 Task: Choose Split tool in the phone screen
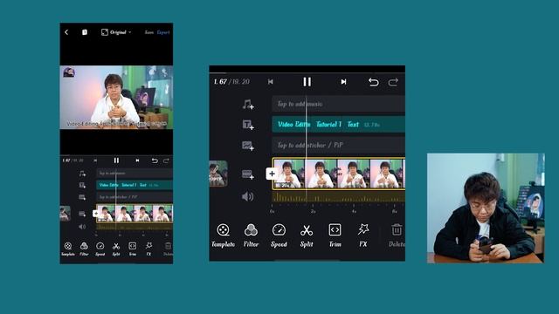pos(116,249)
